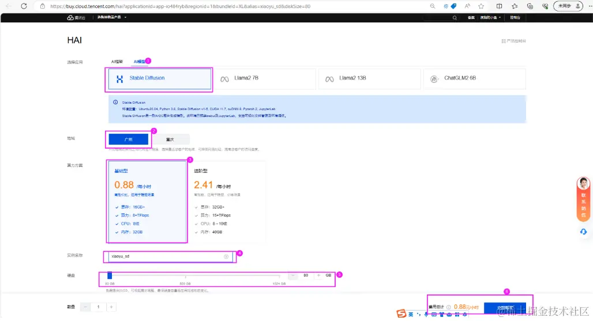The image size is (593, 321).
Task: Click the disk size slider handle
Action: tap(110, 275)
